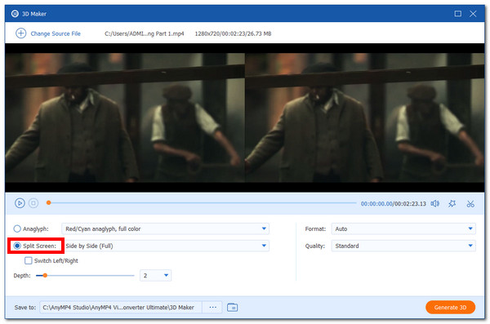Viewport: 490px width, 324px height.
Task: Mute the preview volume
Action: [434, 204]
